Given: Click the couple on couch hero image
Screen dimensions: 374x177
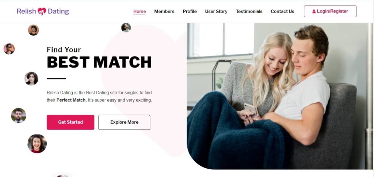Looking at the screenshot, I should tap(279, 96).
